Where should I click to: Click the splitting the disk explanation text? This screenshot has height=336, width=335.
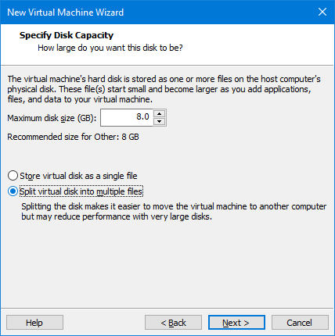click(174, 212)
